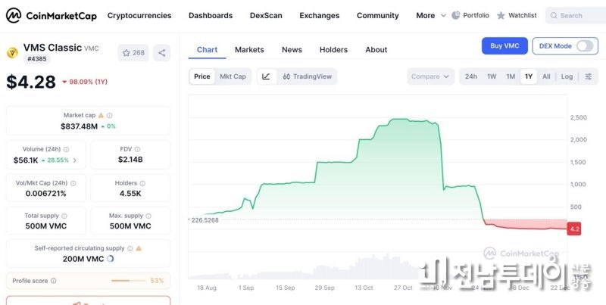Switch to the Markets tab
This screenshot has height=305, width=606.
pos(249,50)
